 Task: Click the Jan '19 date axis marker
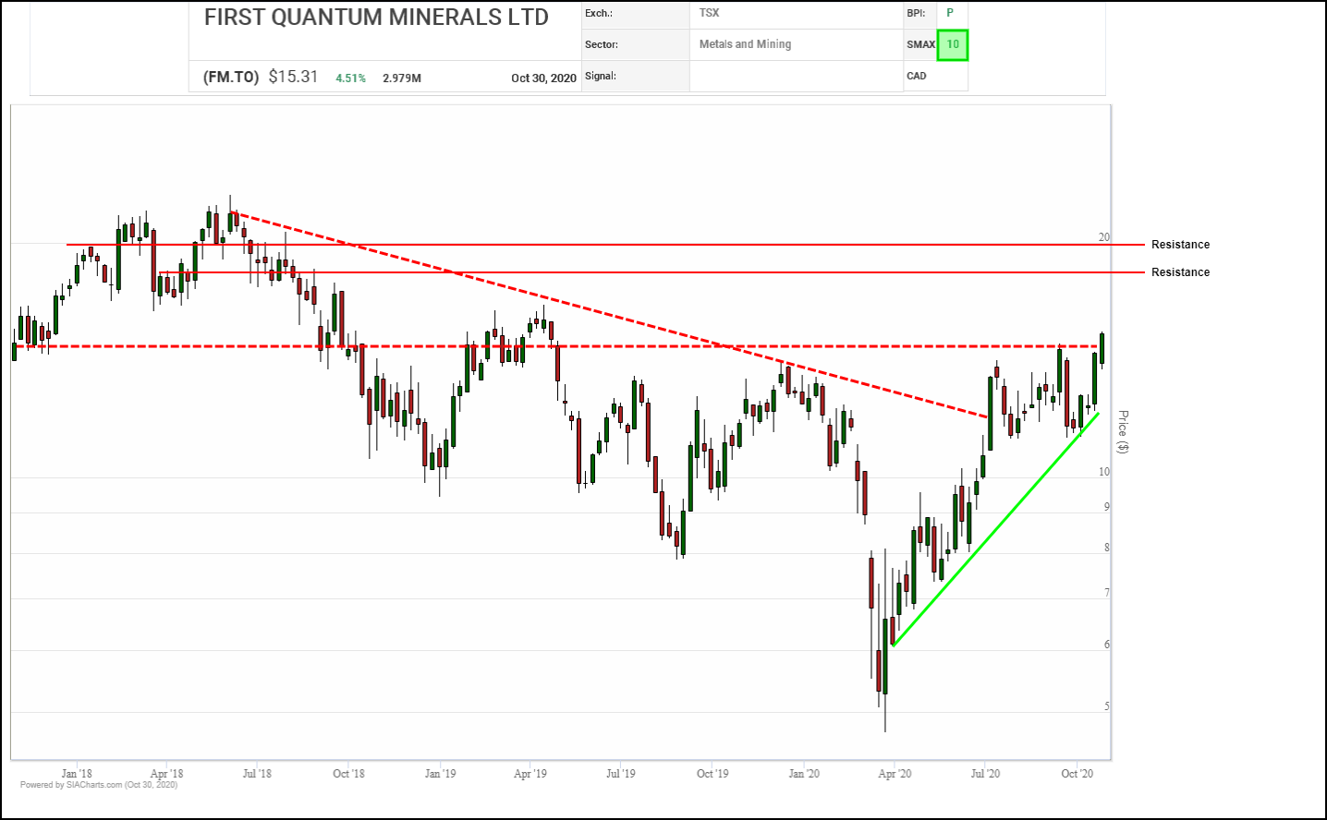coord(440,774)
